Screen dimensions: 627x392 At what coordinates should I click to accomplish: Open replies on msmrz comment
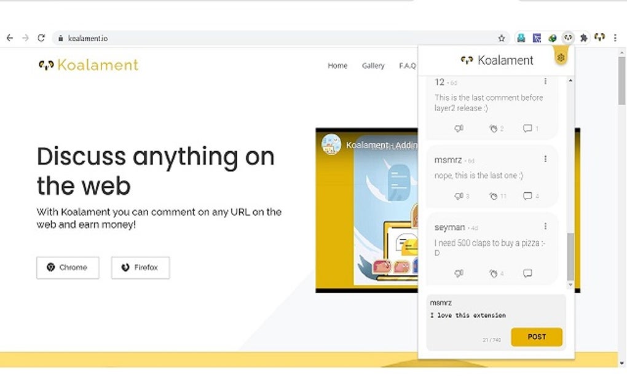pyautogui.click(x=527, y=196)
